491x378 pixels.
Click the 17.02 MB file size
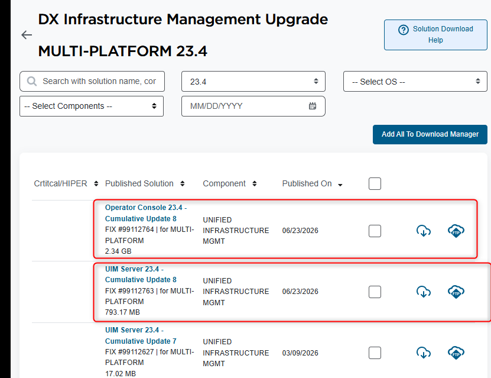pos(121,374)
